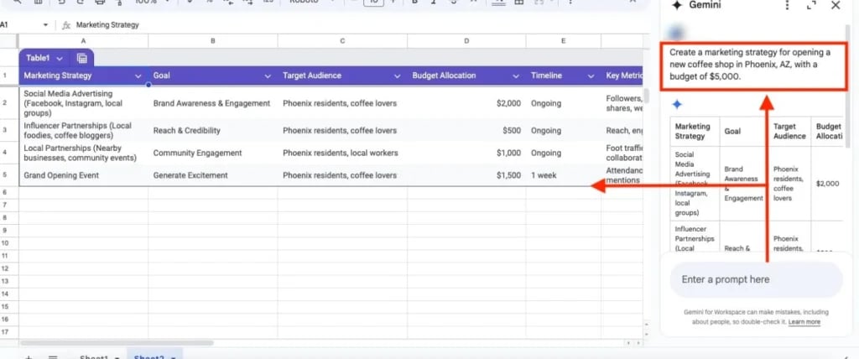This screenshot has width=859, height=359.
Task: Select column B header
Action: (x=212, y=41)
